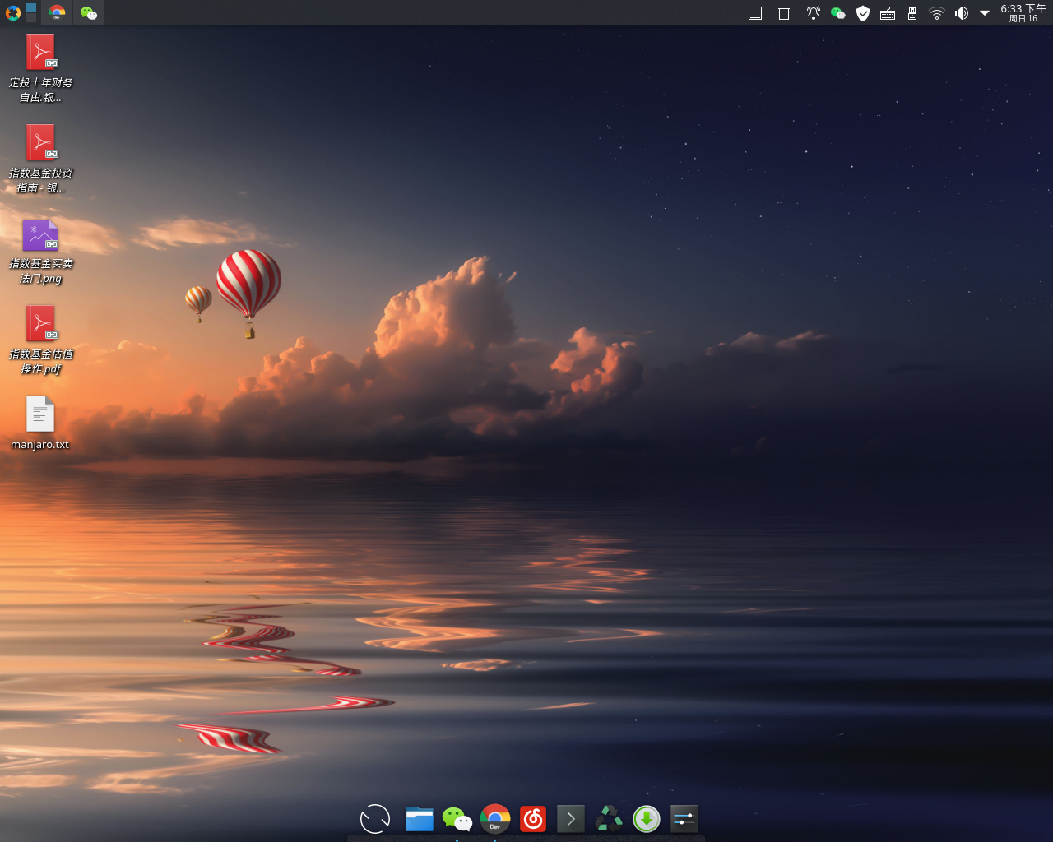The height and width of the screenshot is (842, 1053).
Task: Launch the terminal from the dock
Action: click(571, 818)
